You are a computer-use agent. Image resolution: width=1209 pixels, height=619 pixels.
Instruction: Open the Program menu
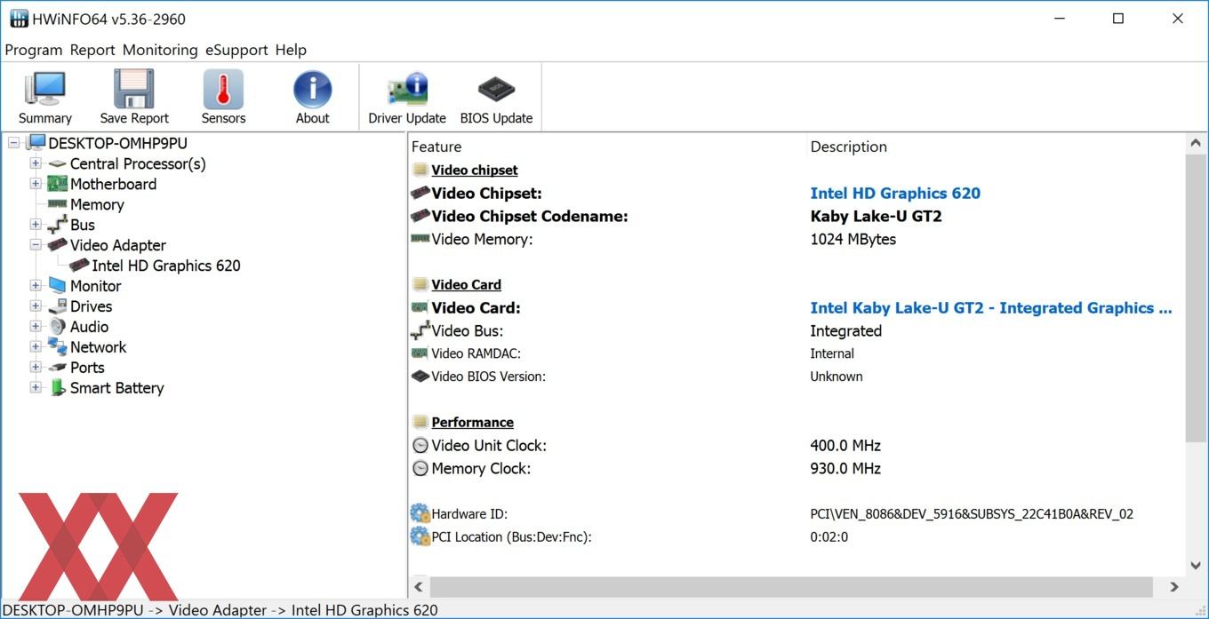[x=34, y=50]
